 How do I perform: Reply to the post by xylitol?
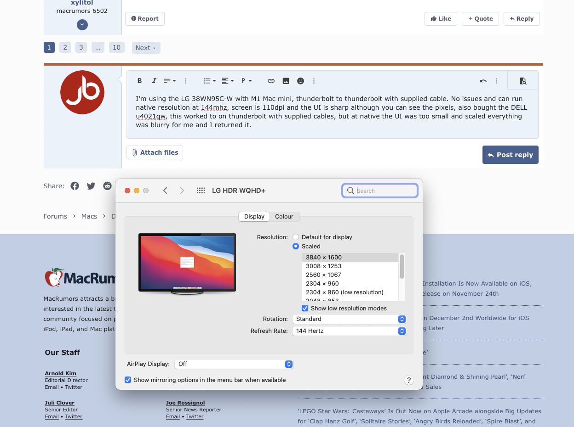522,19
